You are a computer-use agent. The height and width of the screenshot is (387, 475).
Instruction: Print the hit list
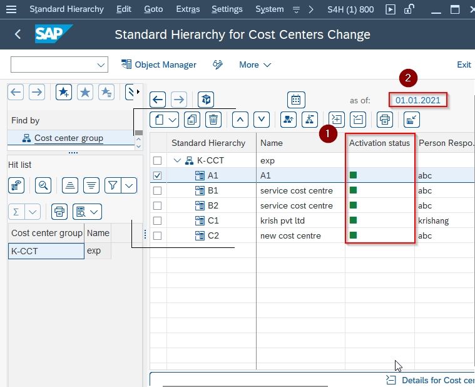coord(59,212)
